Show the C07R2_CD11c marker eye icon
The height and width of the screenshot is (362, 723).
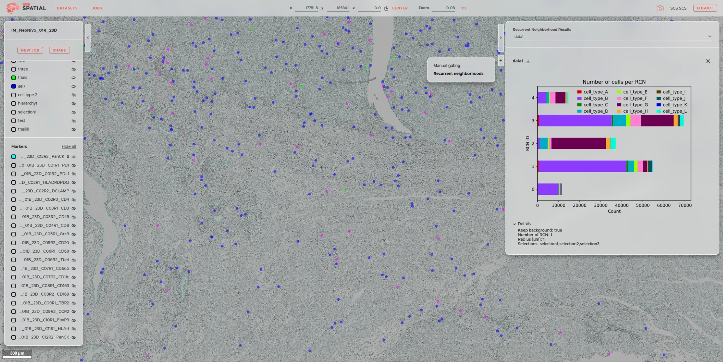click(x=73, y=277)
